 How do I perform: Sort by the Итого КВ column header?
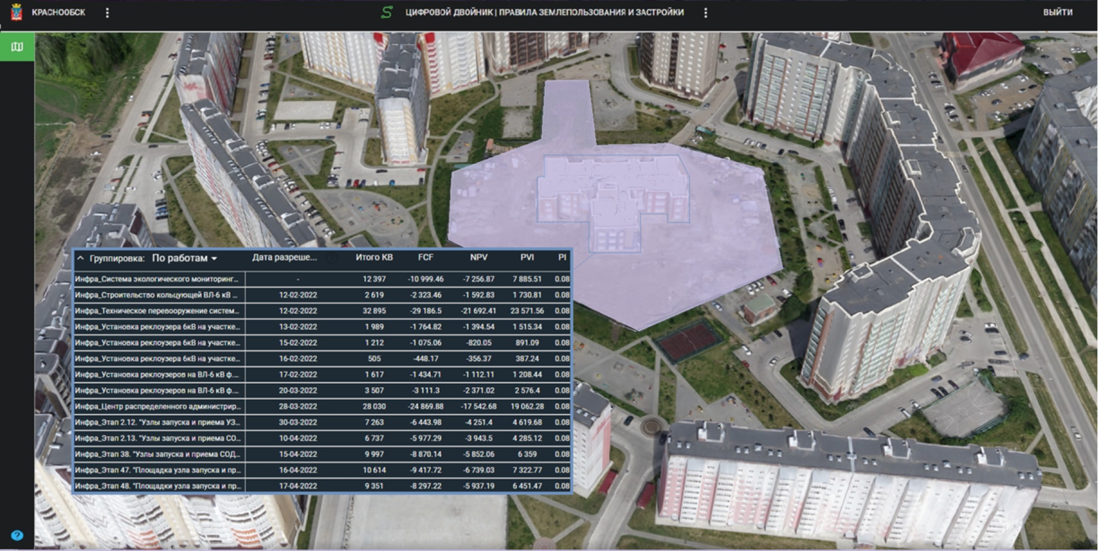(374, 257)
